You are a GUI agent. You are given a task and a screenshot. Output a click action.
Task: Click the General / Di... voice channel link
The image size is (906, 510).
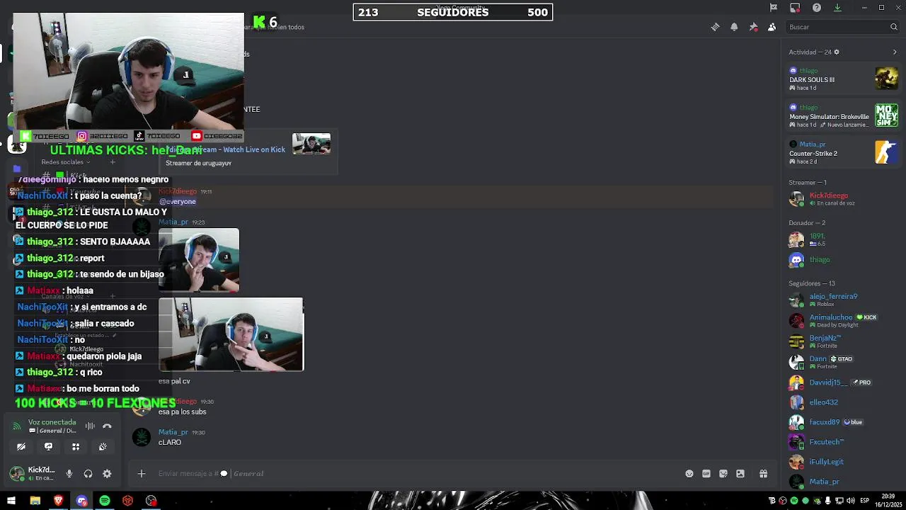pyautogui.click(x=52, y=431)
